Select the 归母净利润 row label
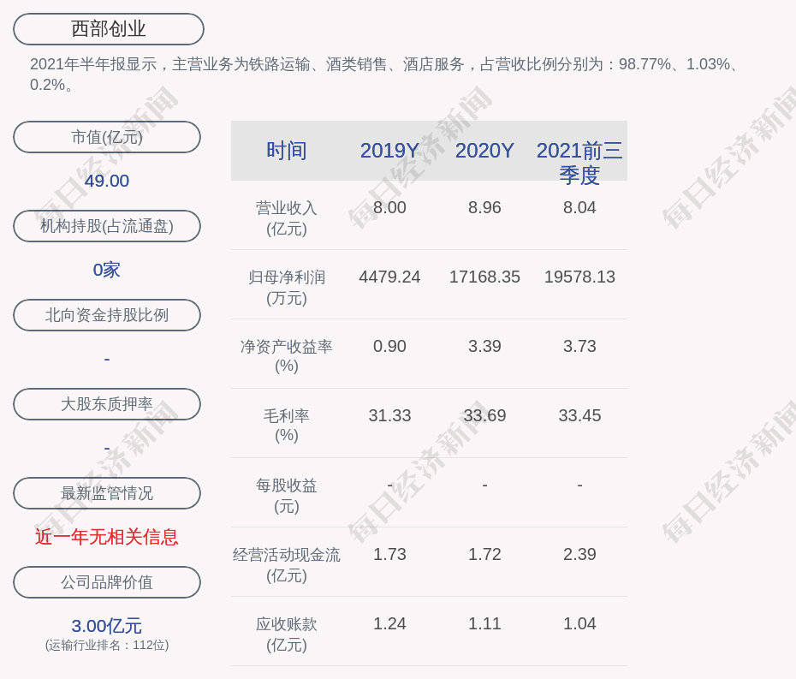 click(287, 287)
